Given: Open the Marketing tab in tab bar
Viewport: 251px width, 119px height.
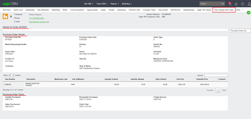Looking at the screenshot, I should (x=56, y=10).
